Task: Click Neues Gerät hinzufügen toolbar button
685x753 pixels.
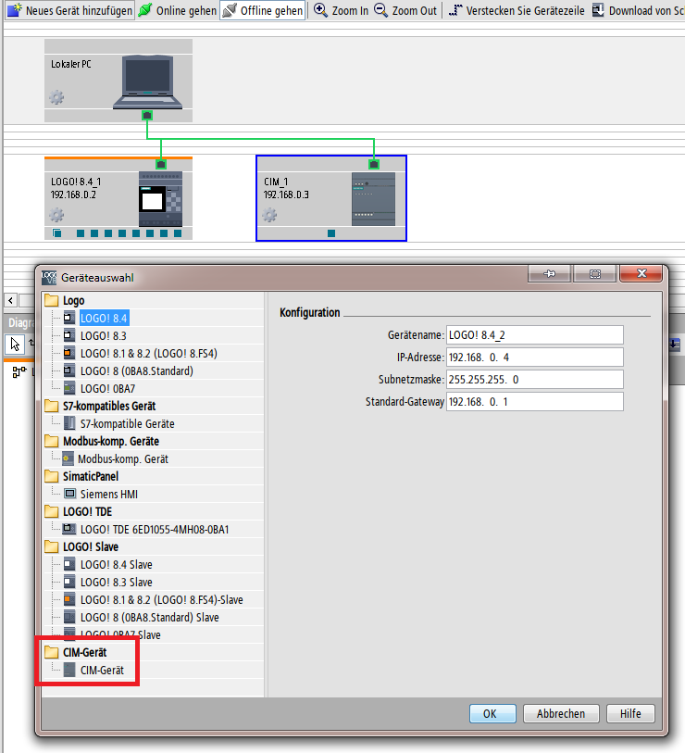Action: 70,10
